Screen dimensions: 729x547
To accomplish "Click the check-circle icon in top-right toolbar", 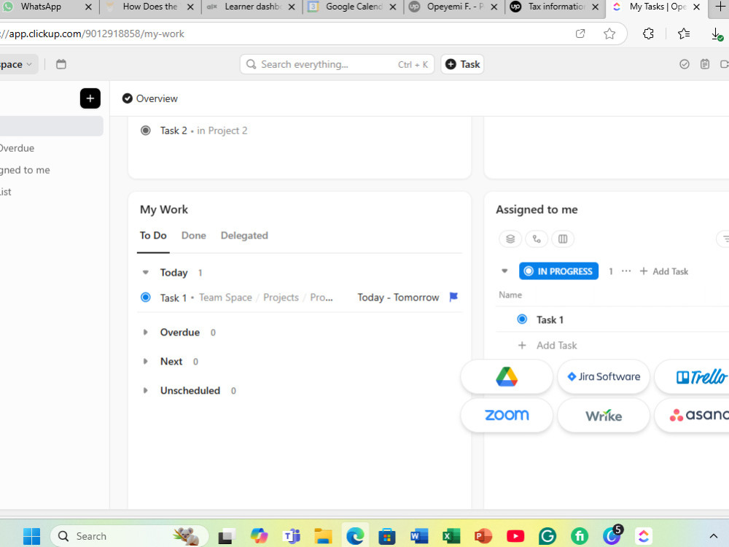I will click(x=684, y=64).
